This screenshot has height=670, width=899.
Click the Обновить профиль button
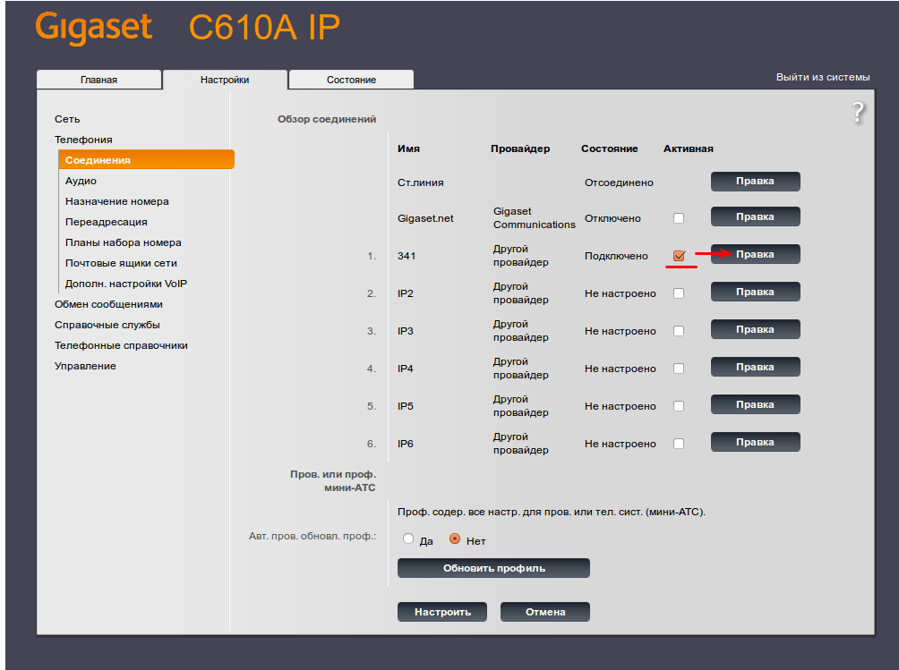[x=493, y=568]
